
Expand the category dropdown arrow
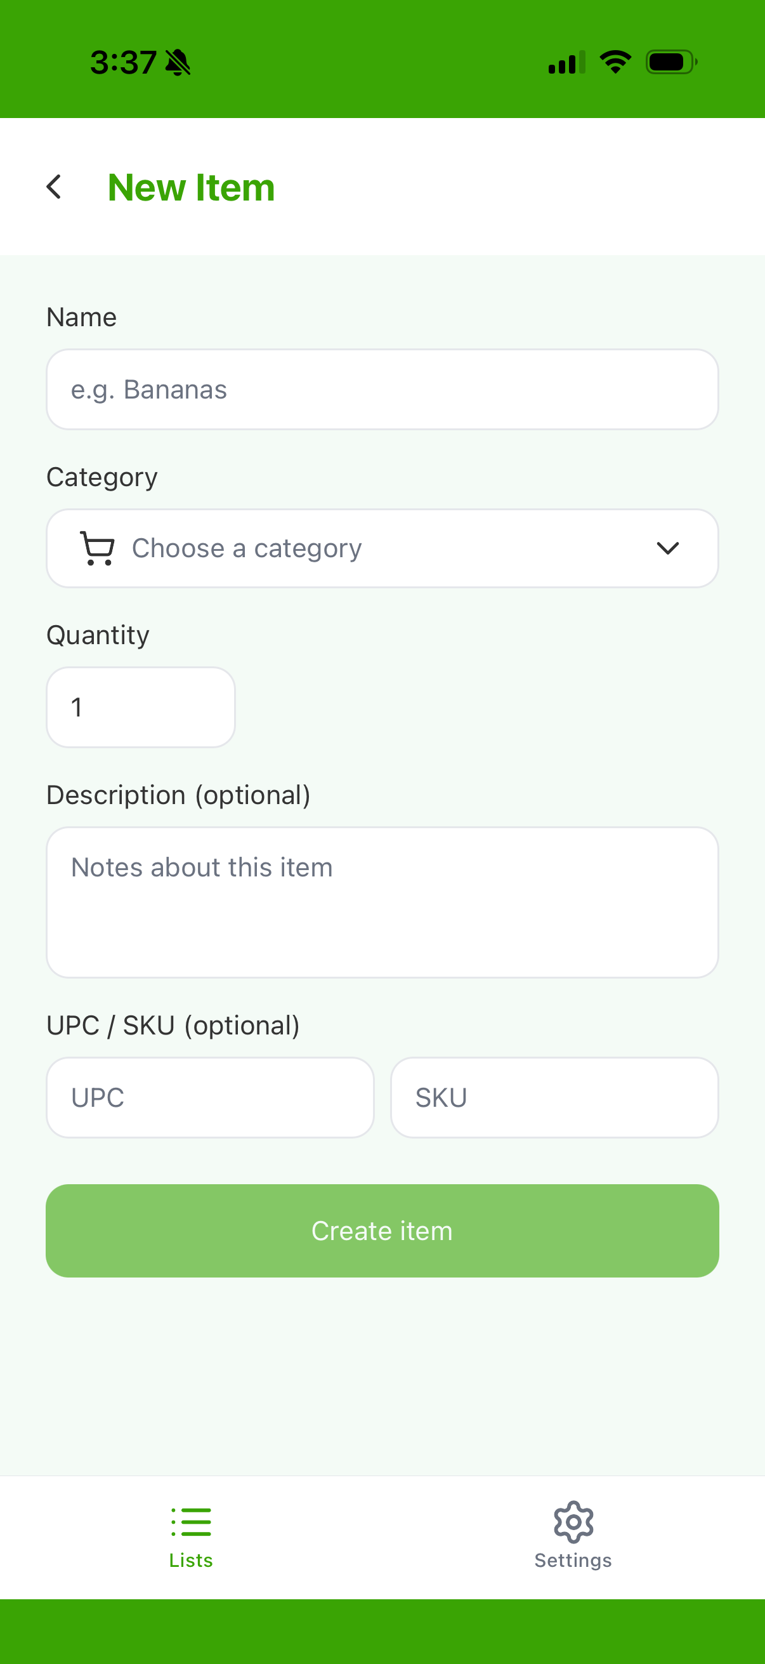click(667, 548)
